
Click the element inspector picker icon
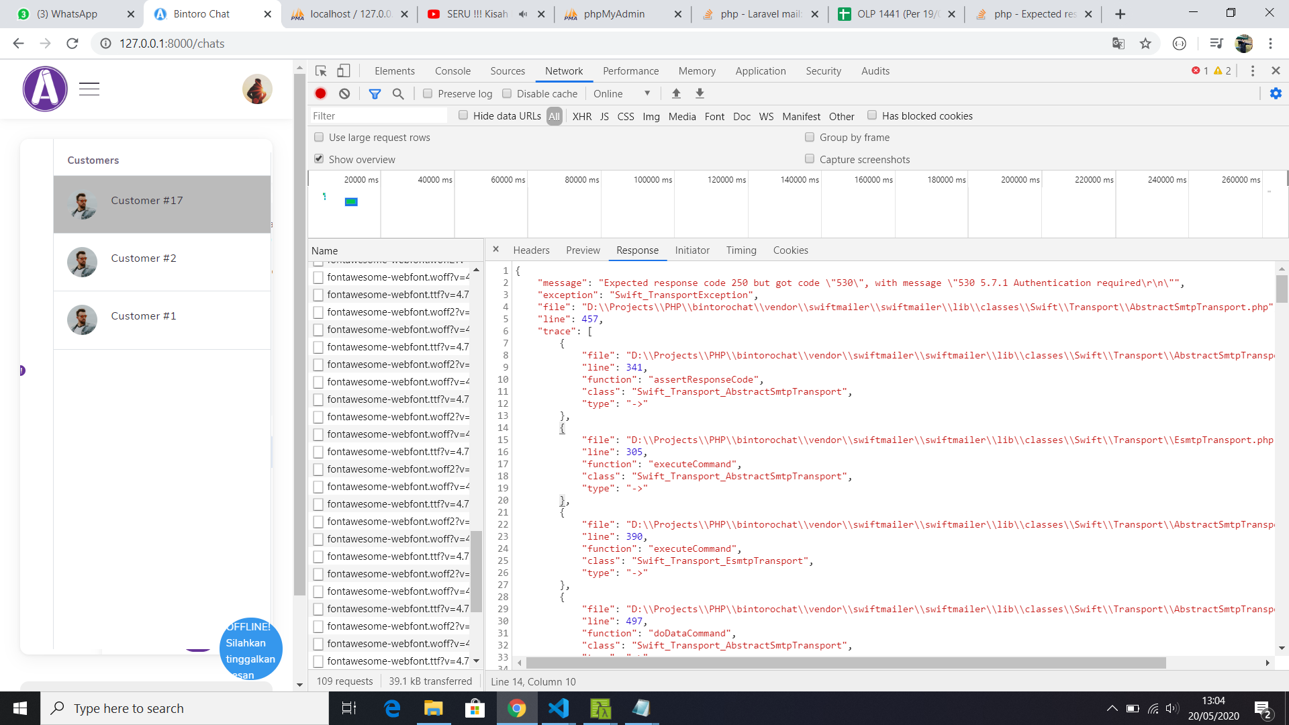tap(321, 71)
